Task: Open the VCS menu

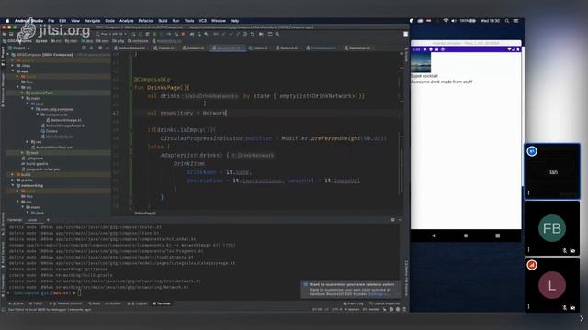Action: point(203,21)
